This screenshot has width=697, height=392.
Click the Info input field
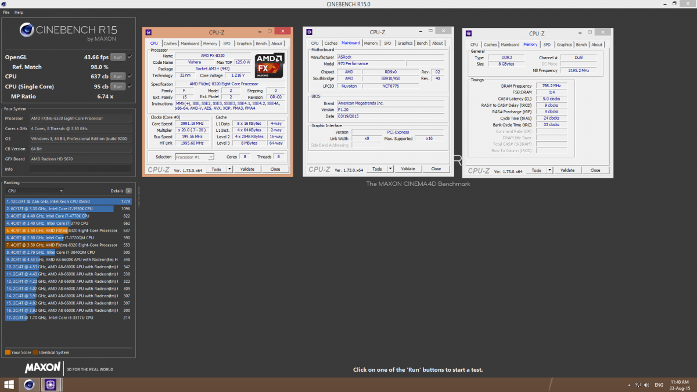click(x=81, y=169)
